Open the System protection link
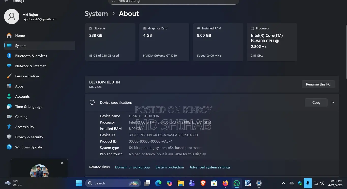 click(x=170, y=167)
